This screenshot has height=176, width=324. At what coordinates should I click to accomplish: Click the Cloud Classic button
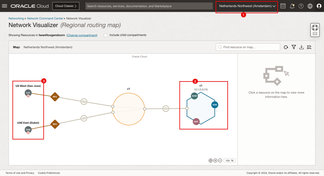pyautogui.click(x=66, y=6)
